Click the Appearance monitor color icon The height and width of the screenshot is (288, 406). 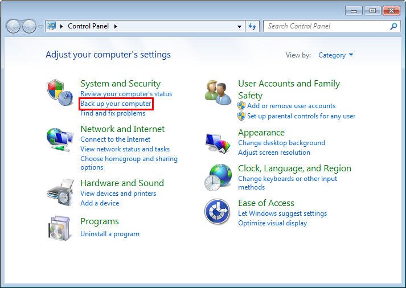click(x=218, y=143)
